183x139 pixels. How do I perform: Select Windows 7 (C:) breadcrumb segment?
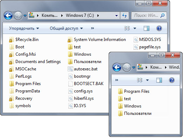pyautogui.click(x=80, y=15)
